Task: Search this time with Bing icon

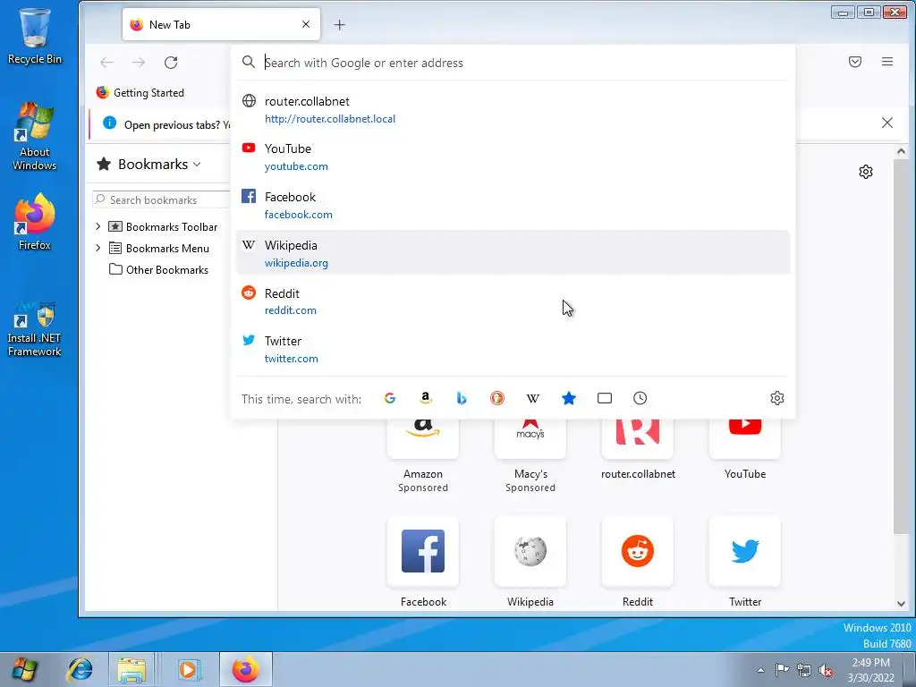Action: (x=462, y=398)
